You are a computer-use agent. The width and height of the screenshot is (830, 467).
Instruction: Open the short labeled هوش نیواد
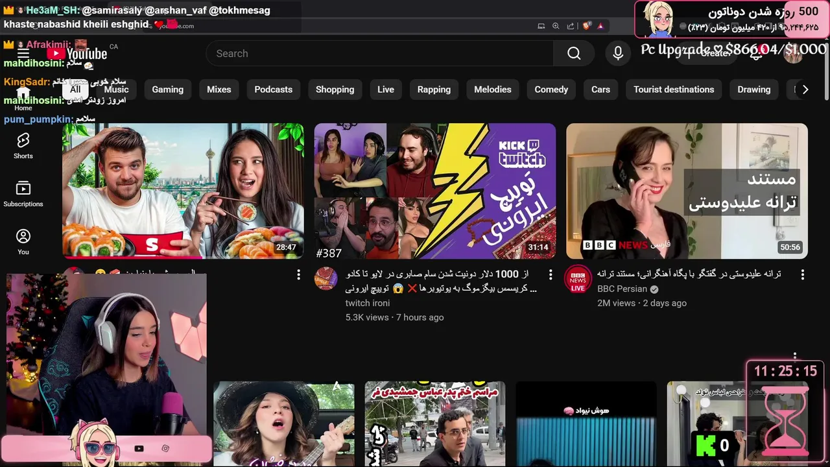[x=586, y=424]
